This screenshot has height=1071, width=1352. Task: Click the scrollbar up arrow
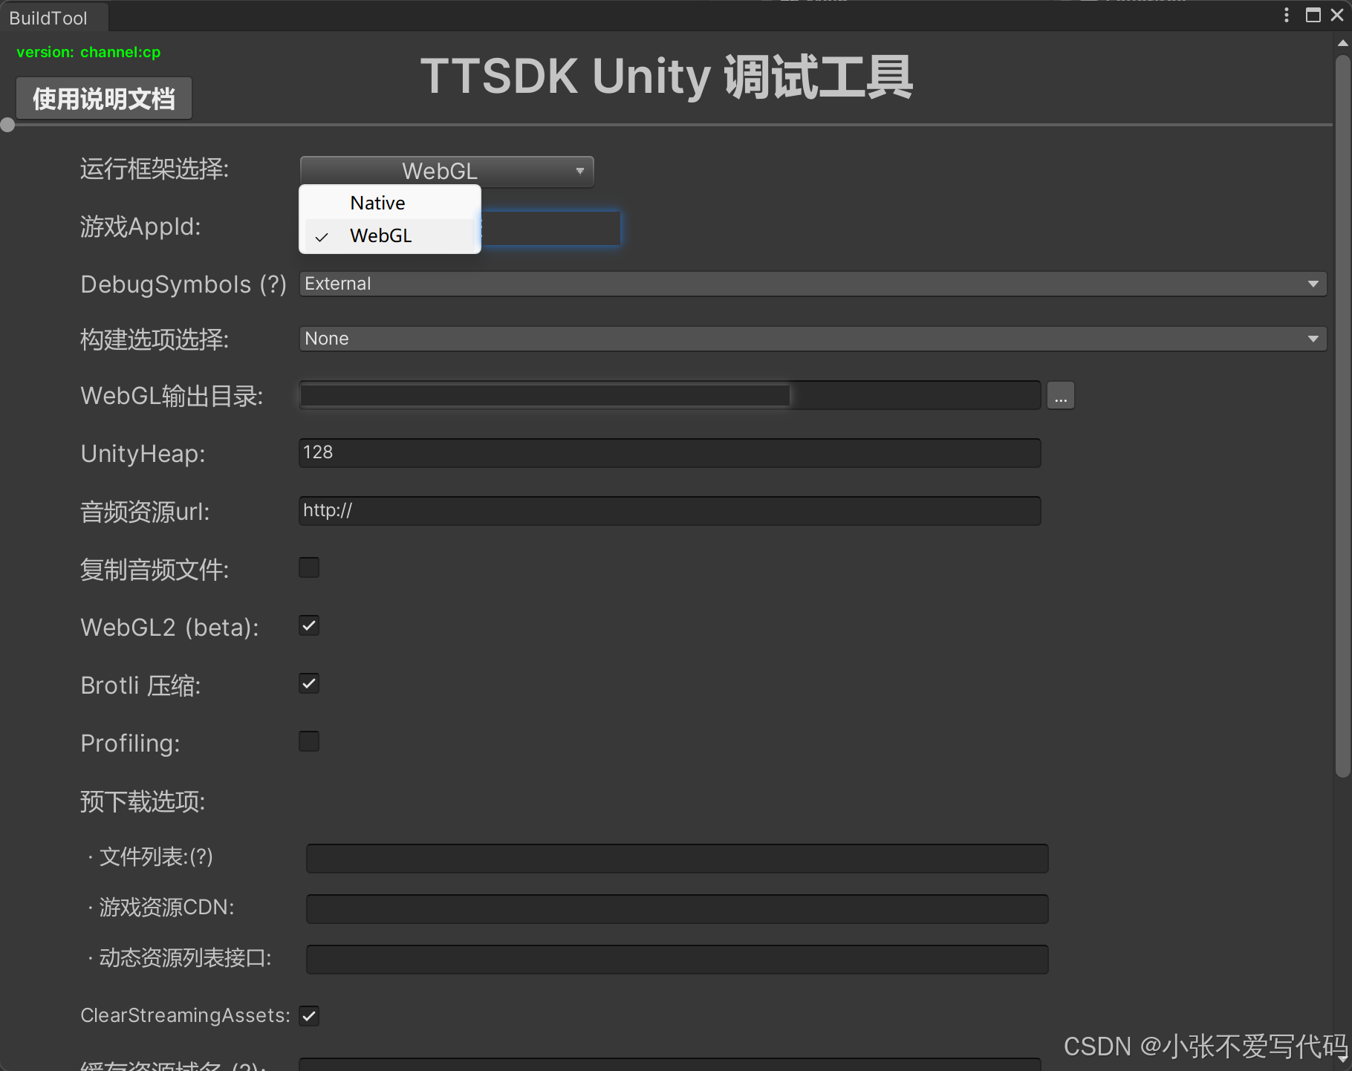click(x=1342, y=43)
